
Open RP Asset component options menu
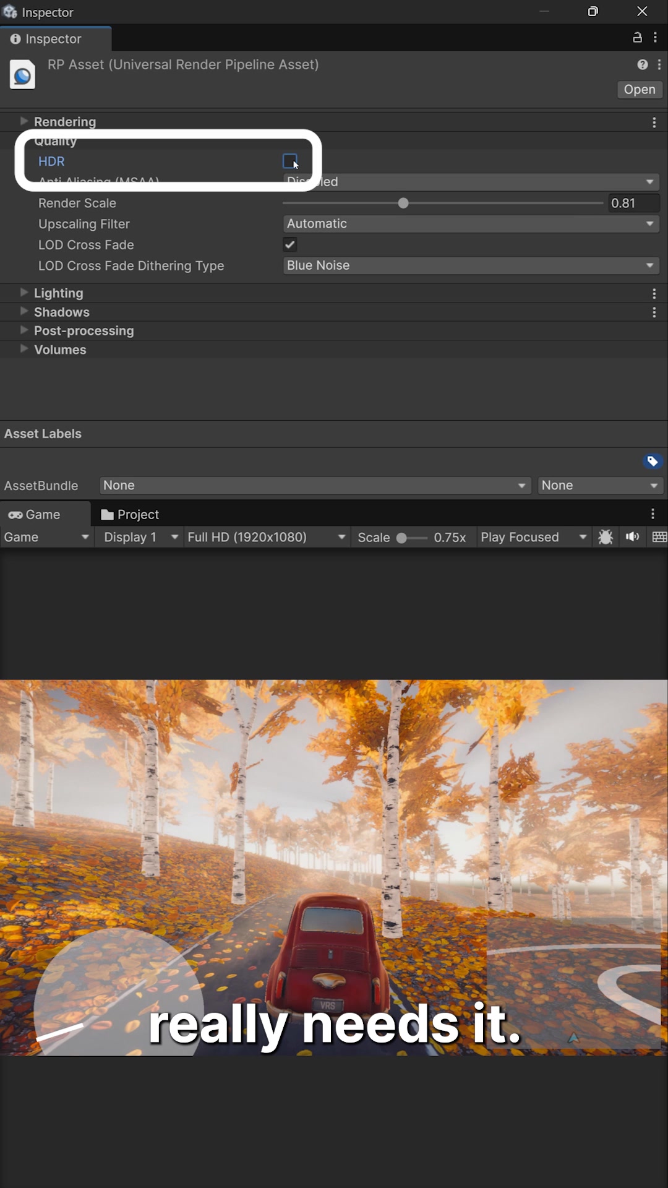tap(659, 64)
